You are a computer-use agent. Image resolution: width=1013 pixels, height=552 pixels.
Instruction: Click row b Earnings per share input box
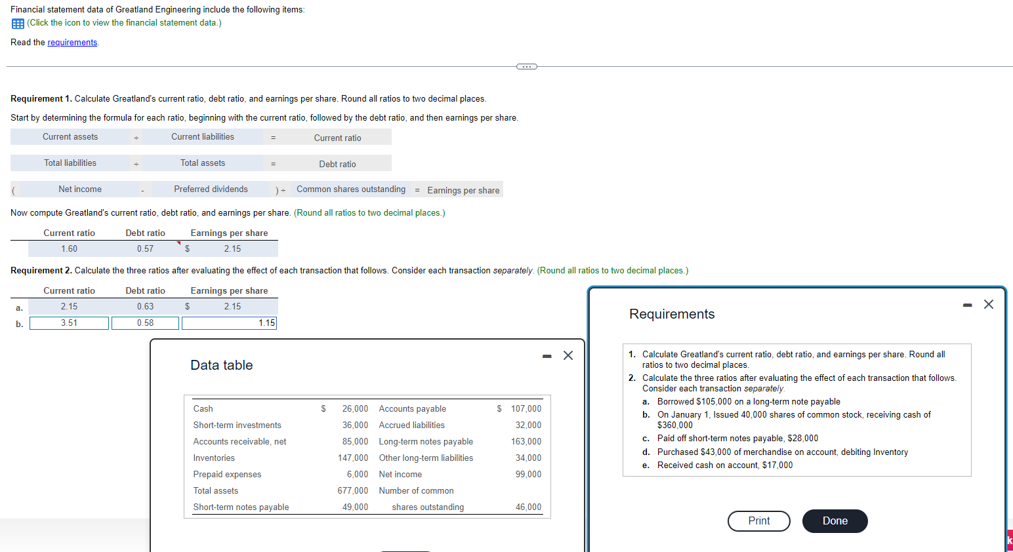229,323
